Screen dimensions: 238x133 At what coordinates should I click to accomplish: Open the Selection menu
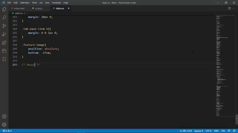(x=25, y=3)
